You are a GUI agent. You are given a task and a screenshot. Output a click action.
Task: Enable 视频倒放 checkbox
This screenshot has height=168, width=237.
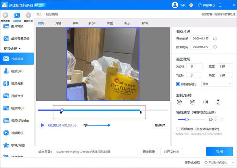178,129
